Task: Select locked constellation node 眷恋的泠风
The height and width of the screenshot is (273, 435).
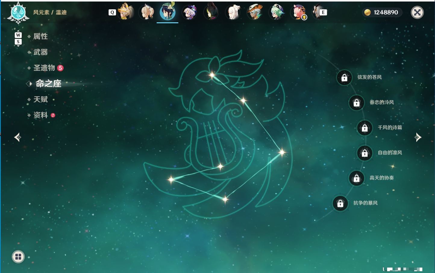Action: click(x=357, y=103)
